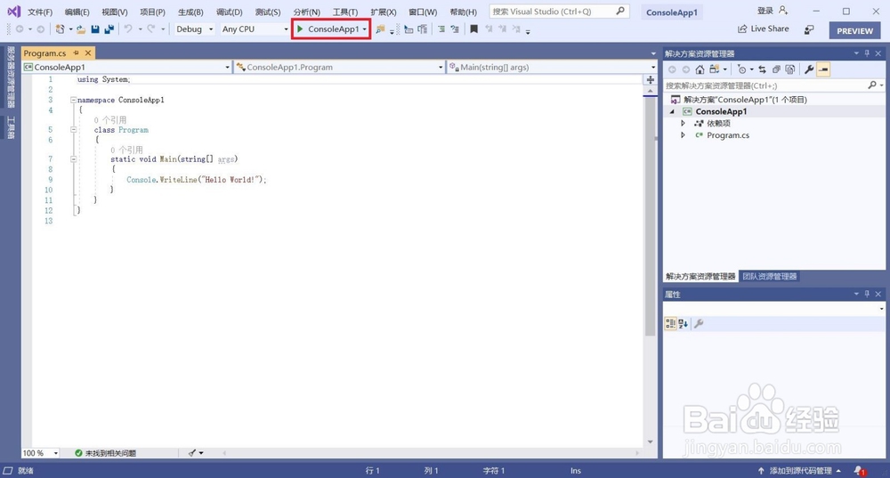The width and height of the screenshot is (890, 478).
Task: Toggle auto-hide pin of Solution Explorer panel
Action: 867,53
